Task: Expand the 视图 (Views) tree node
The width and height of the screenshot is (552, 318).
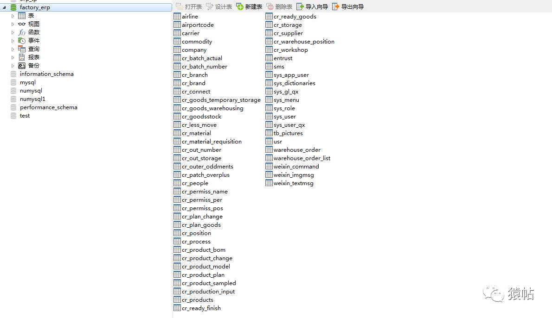Action: click(x=13, y=24)
